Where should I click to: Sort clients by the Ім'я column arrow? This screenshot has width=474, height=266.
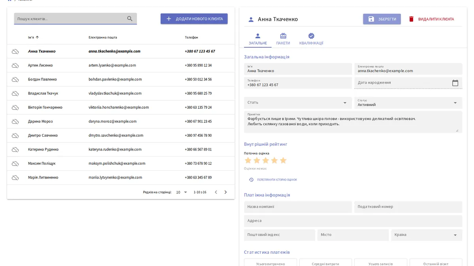point(37,37)
